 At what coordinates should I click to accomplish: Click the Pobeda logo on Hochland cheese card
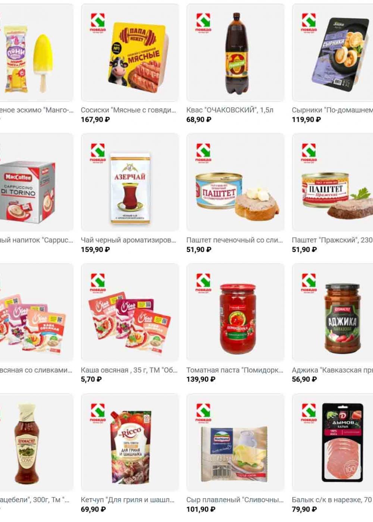coord(203,412)
